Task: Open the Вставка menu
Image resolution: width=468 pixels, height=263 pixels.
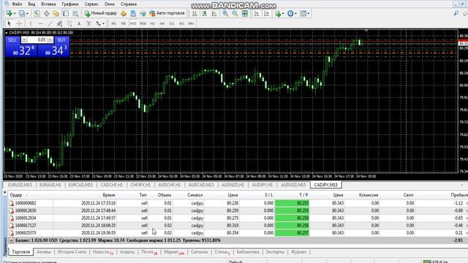Action: click(x=48, y=4)
